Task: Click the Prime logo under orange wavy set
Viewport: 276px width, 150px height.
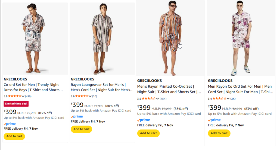Action: pyautogui.click(x=144, y=120)
